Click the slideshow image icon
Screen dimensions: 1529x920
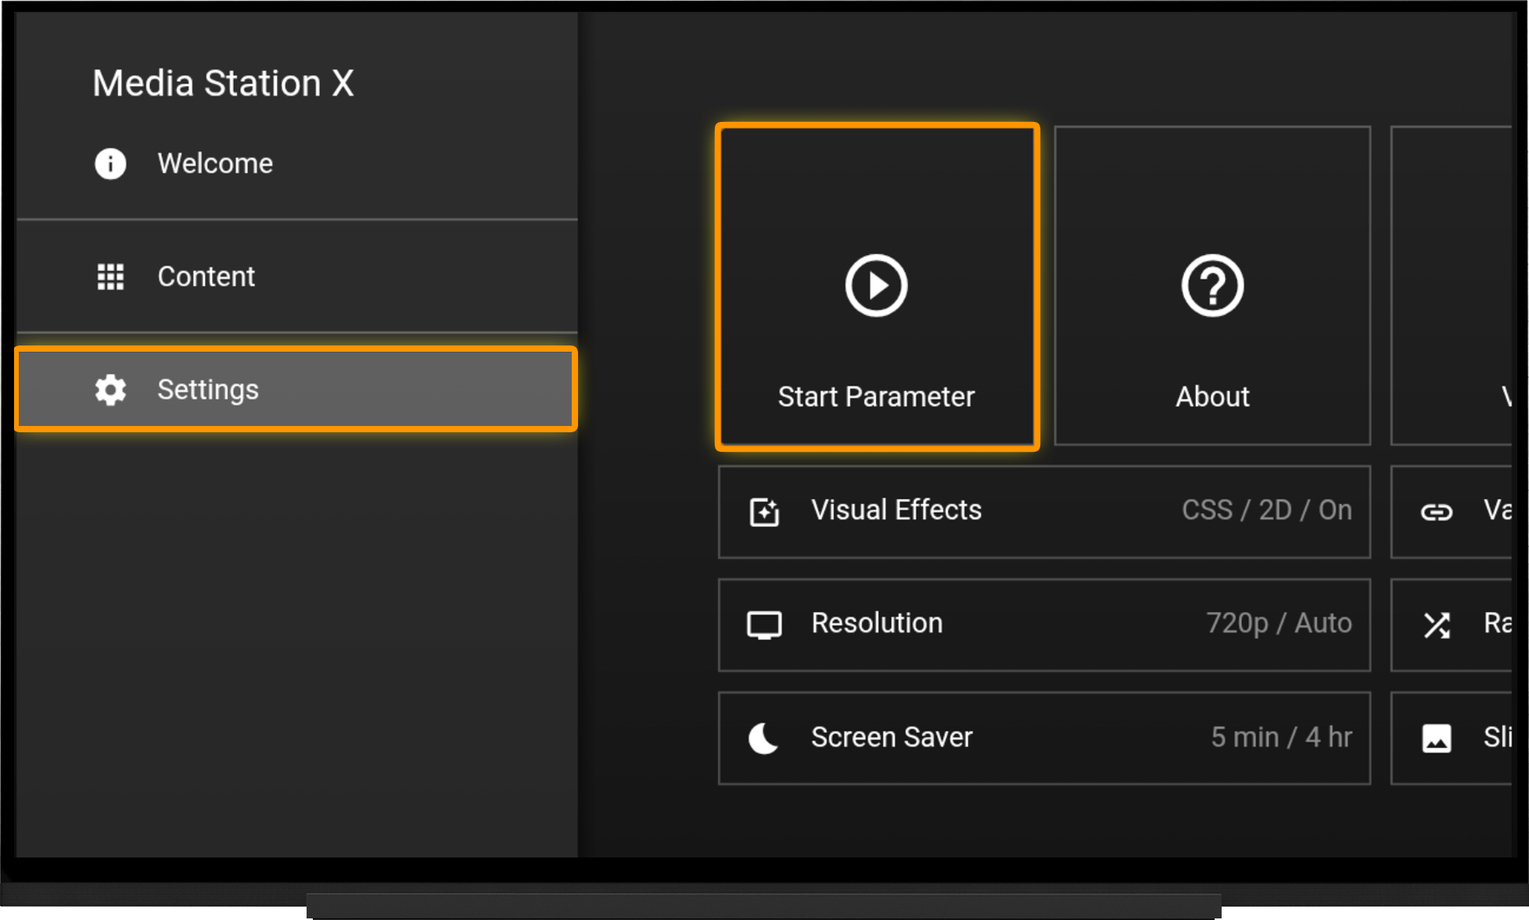click(1437, 738)
